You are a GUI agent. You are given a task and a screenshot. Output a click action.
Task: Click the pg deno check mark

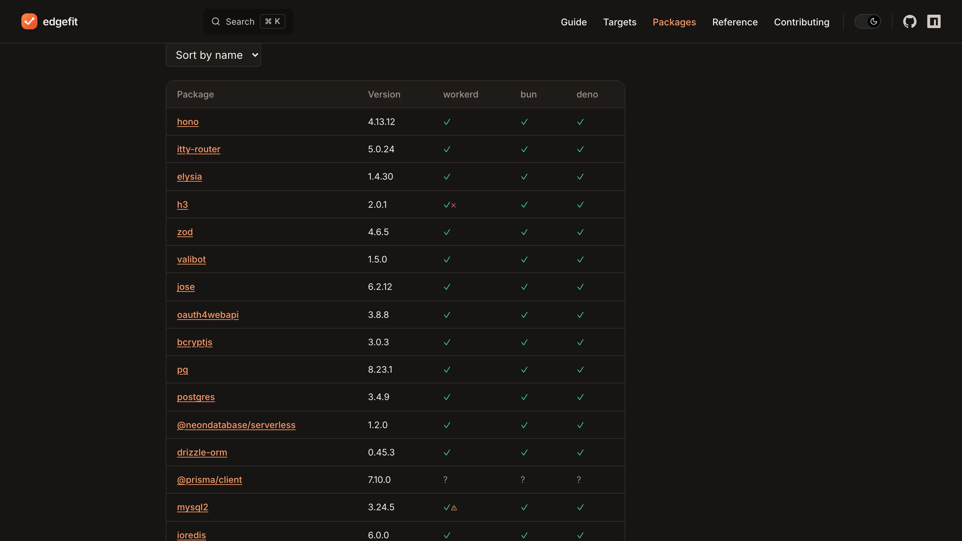coord(580,370)
